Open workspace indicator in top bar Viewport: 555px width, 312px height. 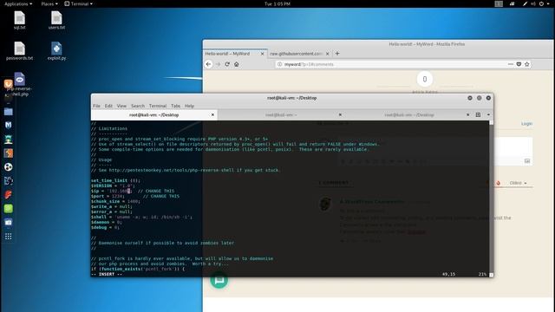pos(499,3)
